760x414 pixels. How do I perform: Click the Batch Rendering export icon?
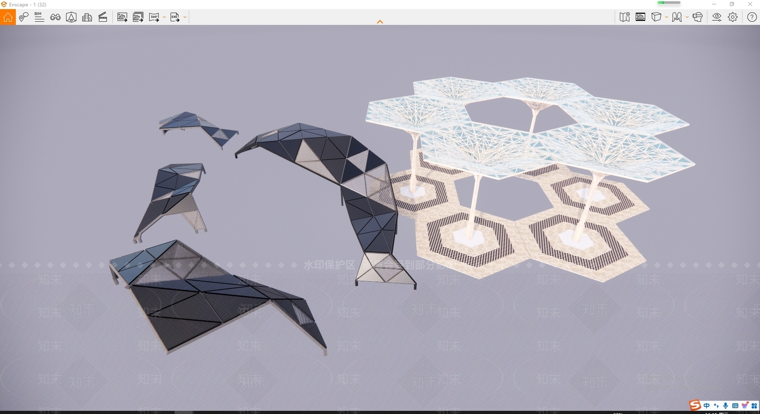[x=138, y=18]
